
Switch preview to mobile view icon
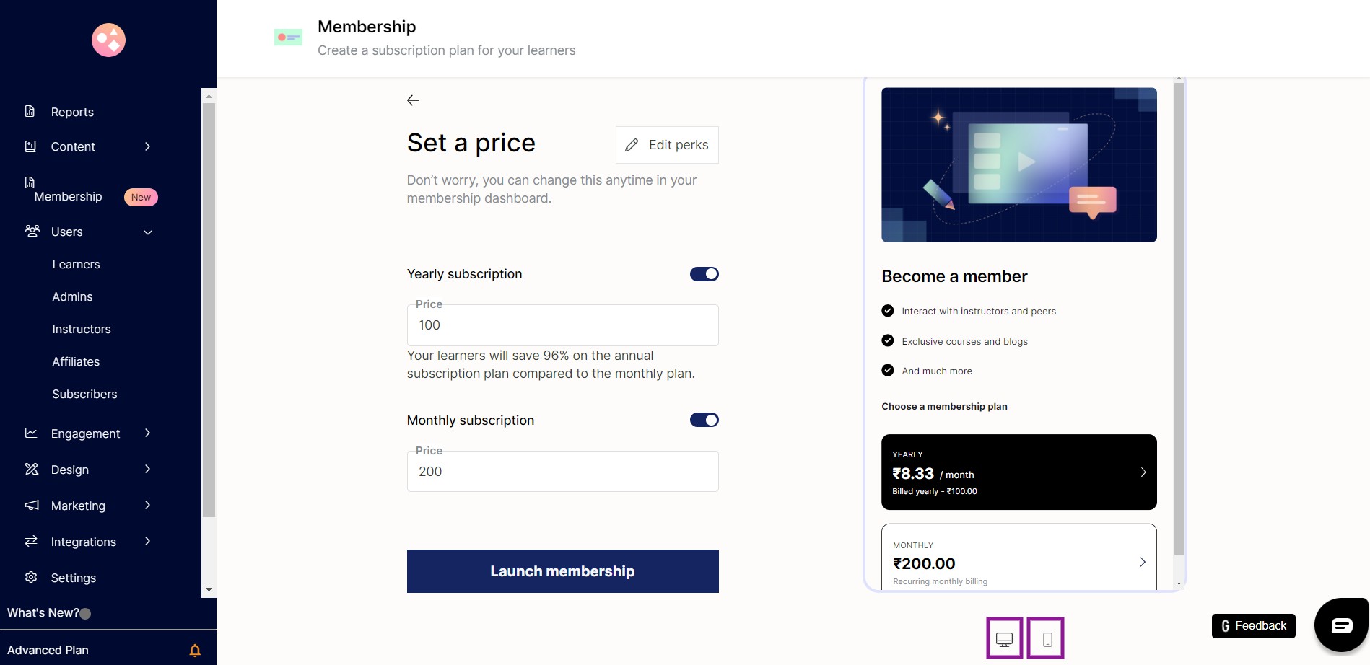(1047, 638)
